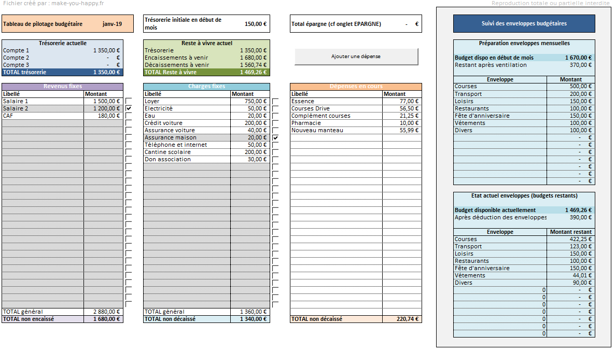The image size is (615, 351).
Task: Click the 'Ajouter une dépense' button
Action: pos(356,56)
